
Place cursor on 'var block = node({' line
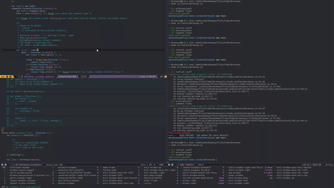coord(27,50)
